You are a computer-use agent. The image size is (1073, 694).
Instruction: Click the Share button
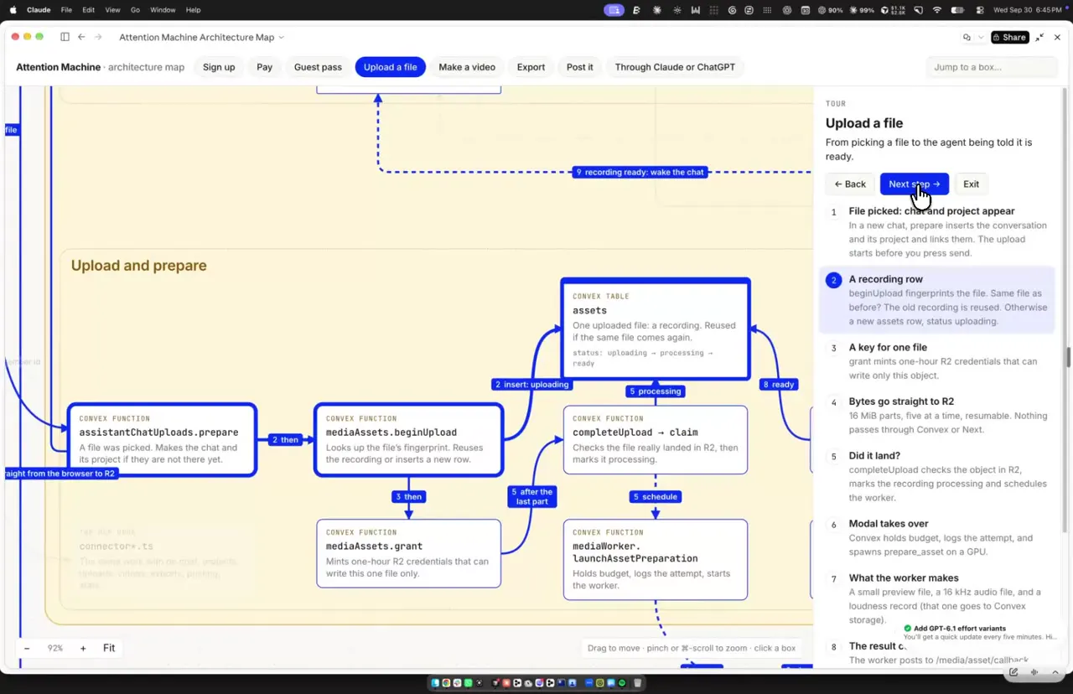coord(1009,37)
